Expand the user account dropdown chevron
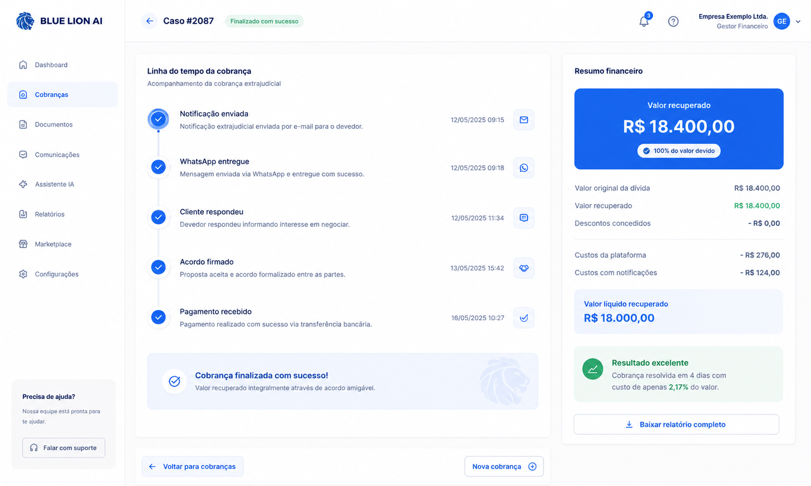811x486 pixels. (x=798, y=22)
